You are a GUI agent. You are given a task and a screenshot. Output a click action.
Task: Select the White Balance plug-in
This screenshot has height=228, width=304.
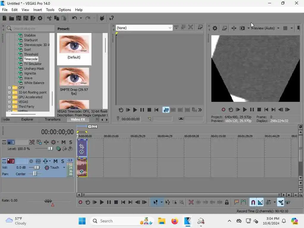tap(34, 83)
